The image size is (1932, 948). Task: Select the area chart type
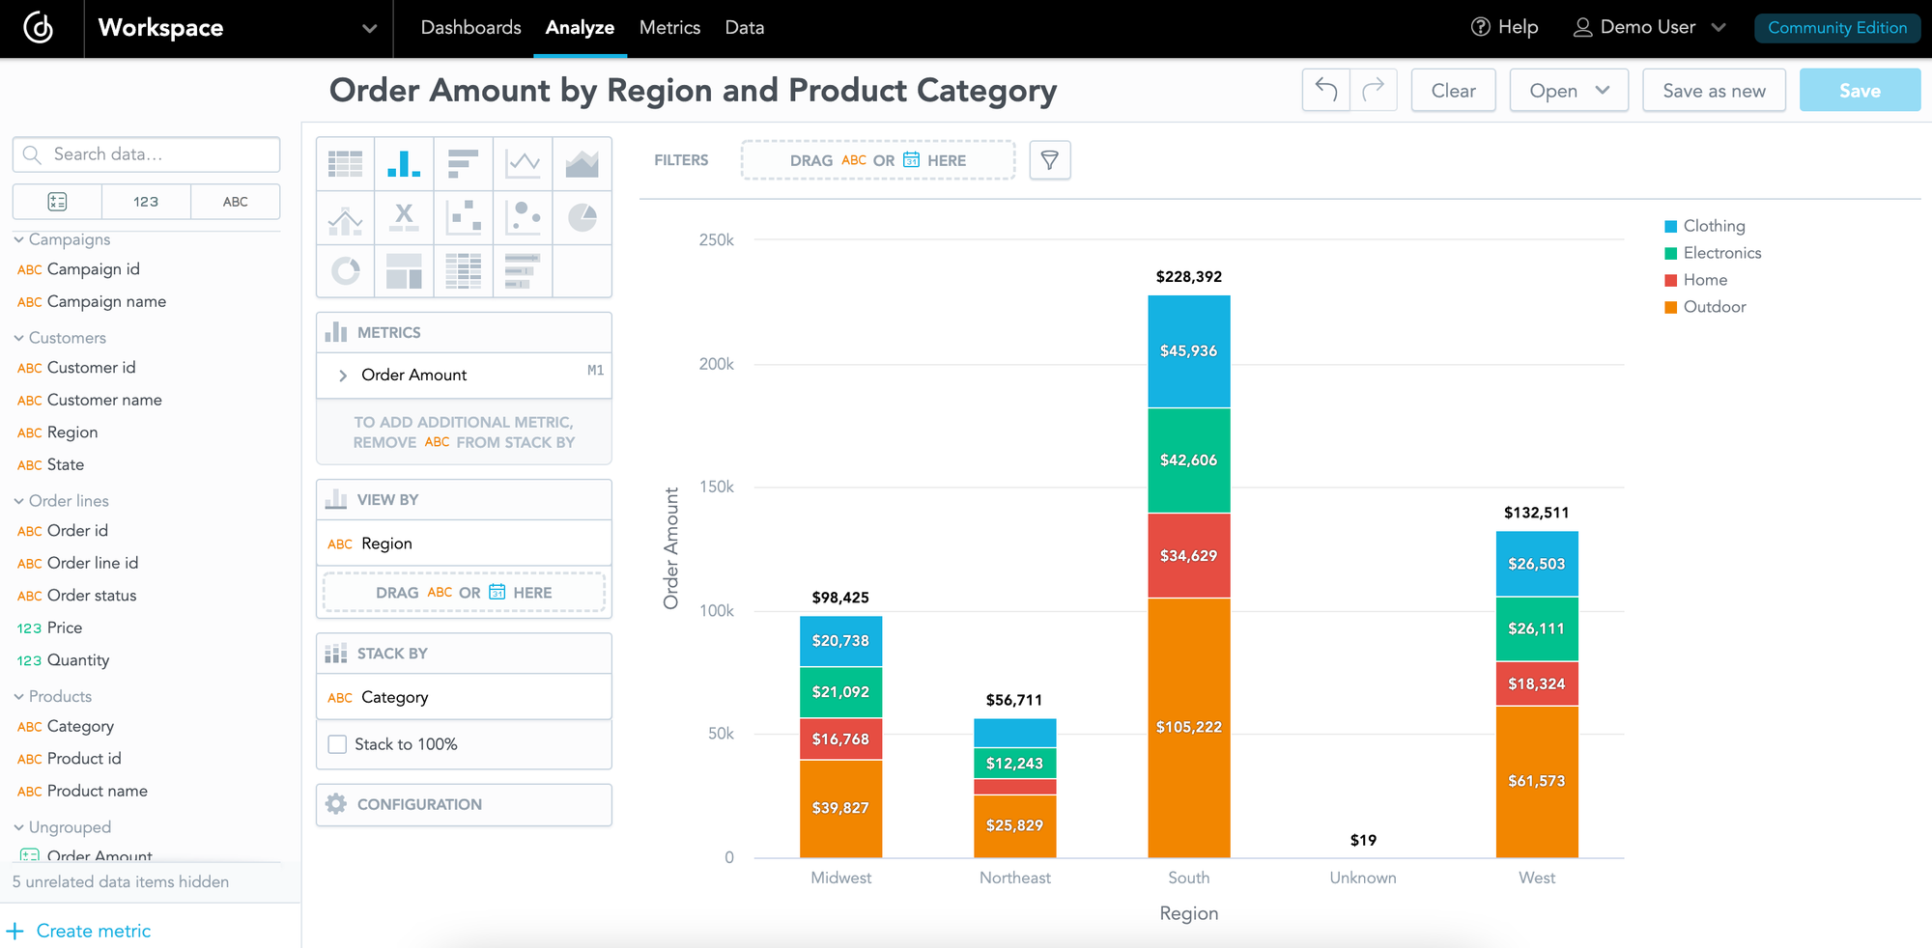(582, 162)
